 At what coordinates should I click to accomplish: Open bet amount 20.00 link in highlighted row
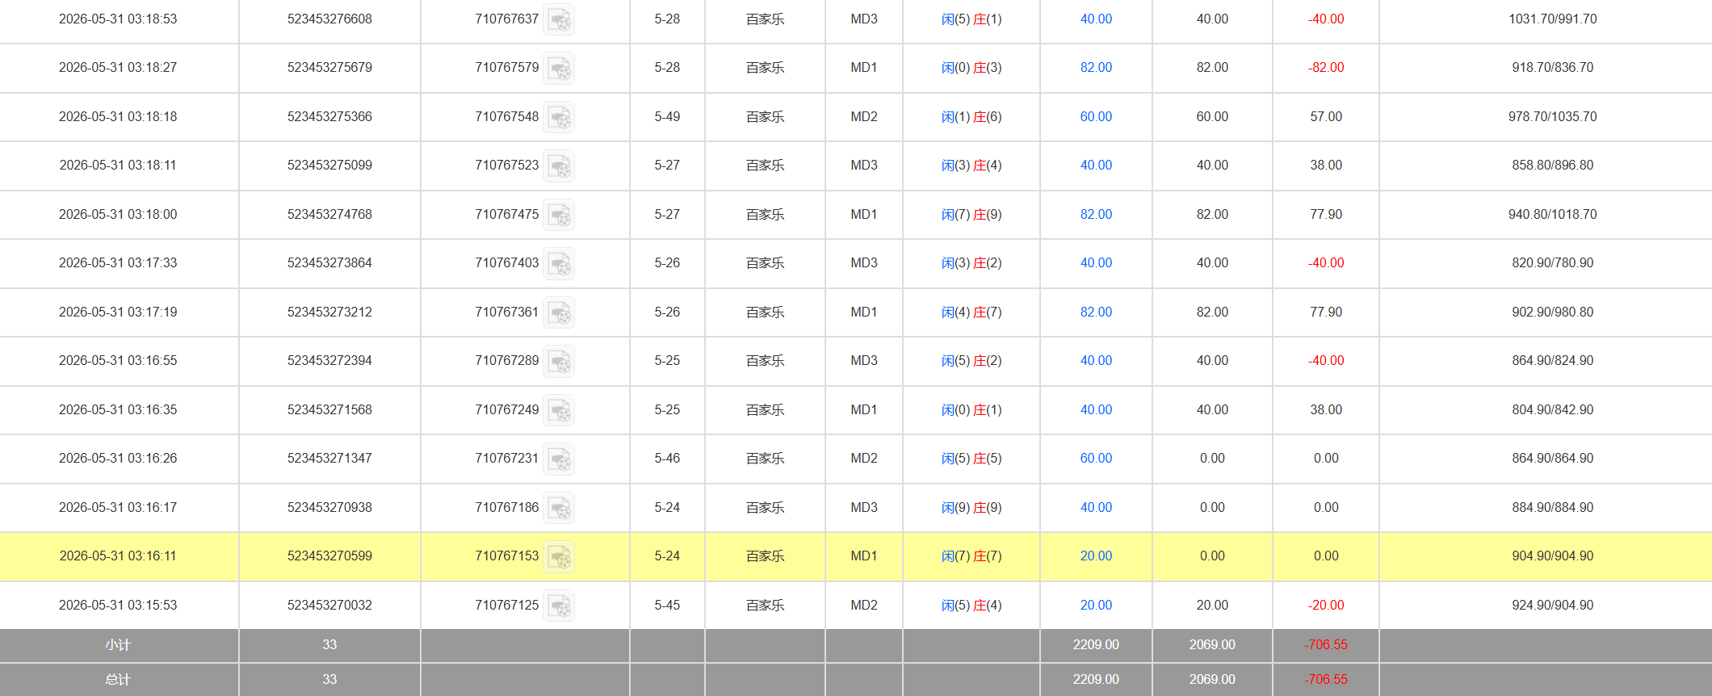coord(1096,556)
